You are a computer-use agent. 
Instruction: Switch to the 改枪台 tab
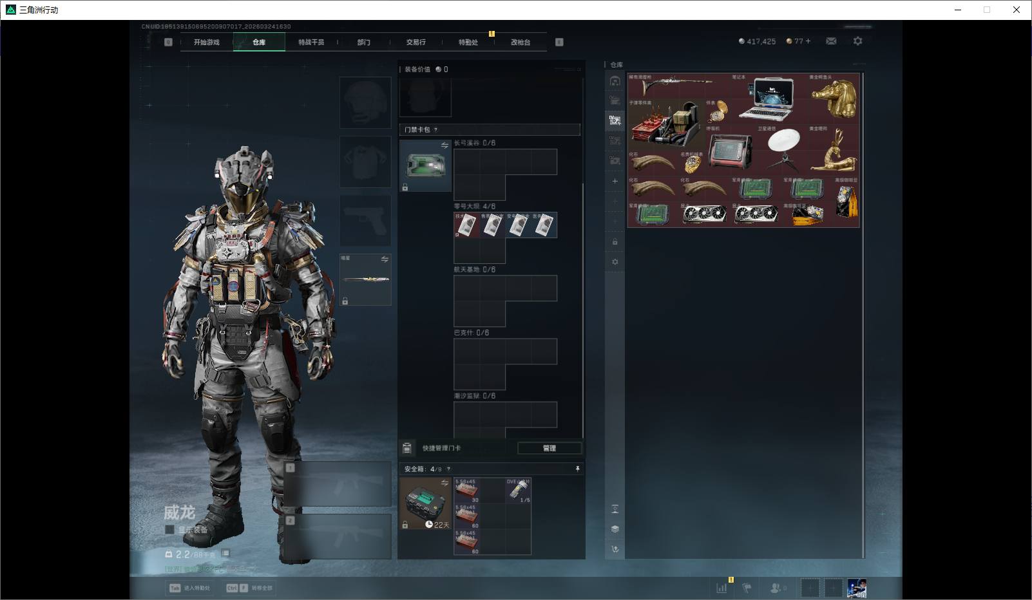(521, 42)
